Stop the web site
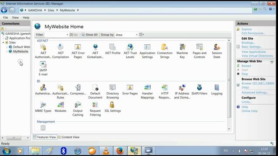 tap(245, 74)
